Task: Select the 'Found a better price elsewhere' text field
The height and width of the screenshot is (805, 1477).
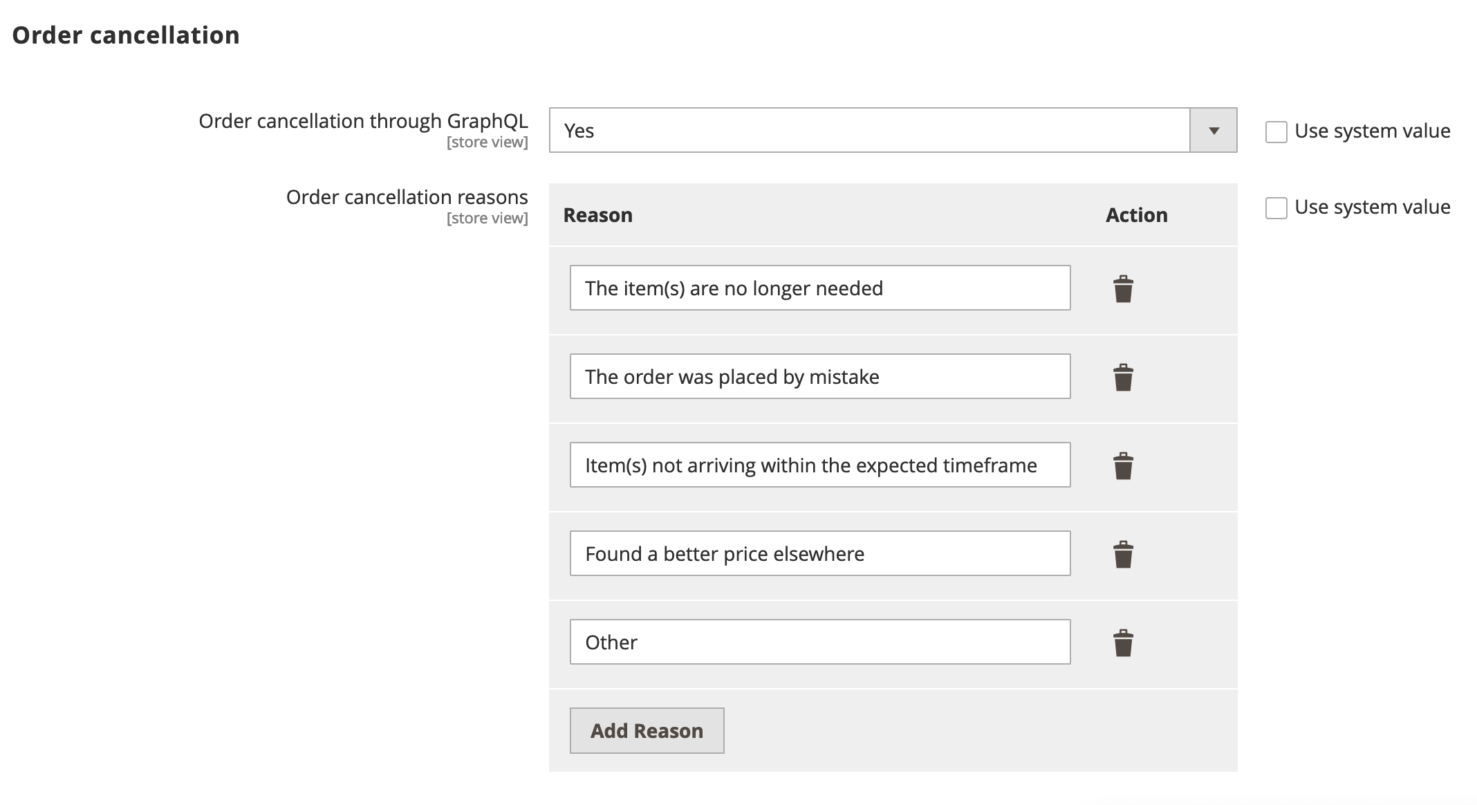Action: coord(819,553)
